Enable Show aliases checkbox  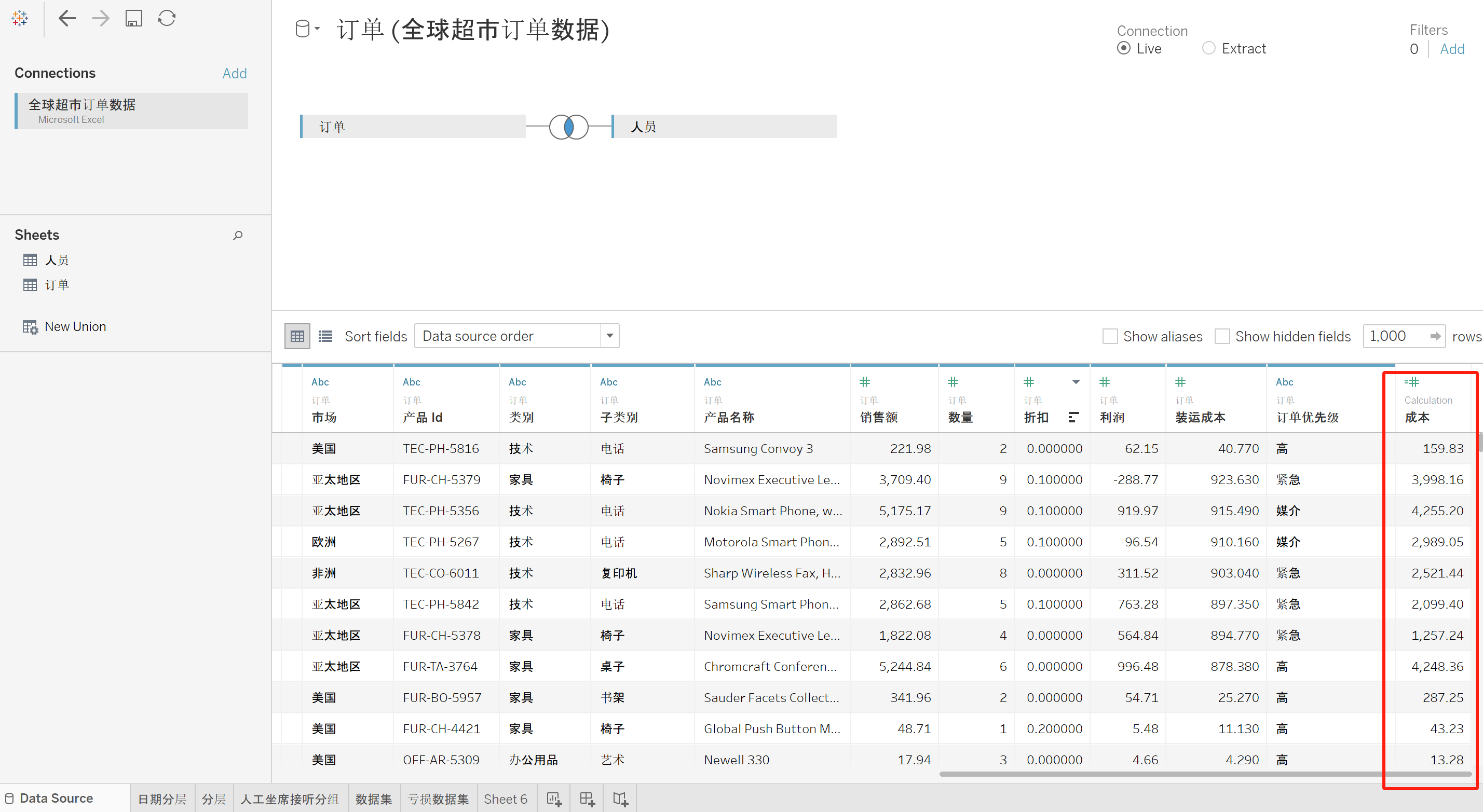(1109, 336)
